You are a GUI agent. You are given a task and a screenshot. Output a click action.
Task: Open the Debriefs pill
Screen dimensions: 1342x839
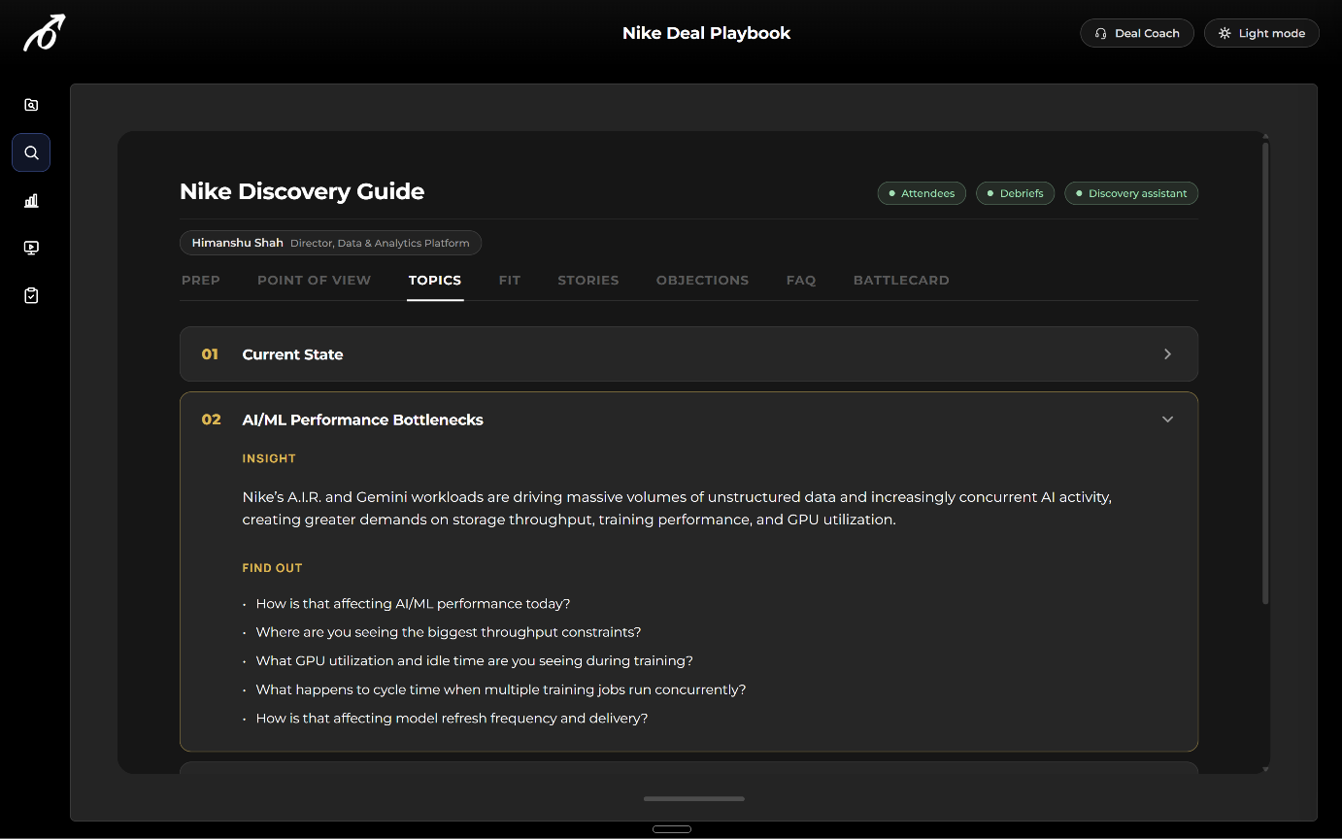click(1015, 193)
